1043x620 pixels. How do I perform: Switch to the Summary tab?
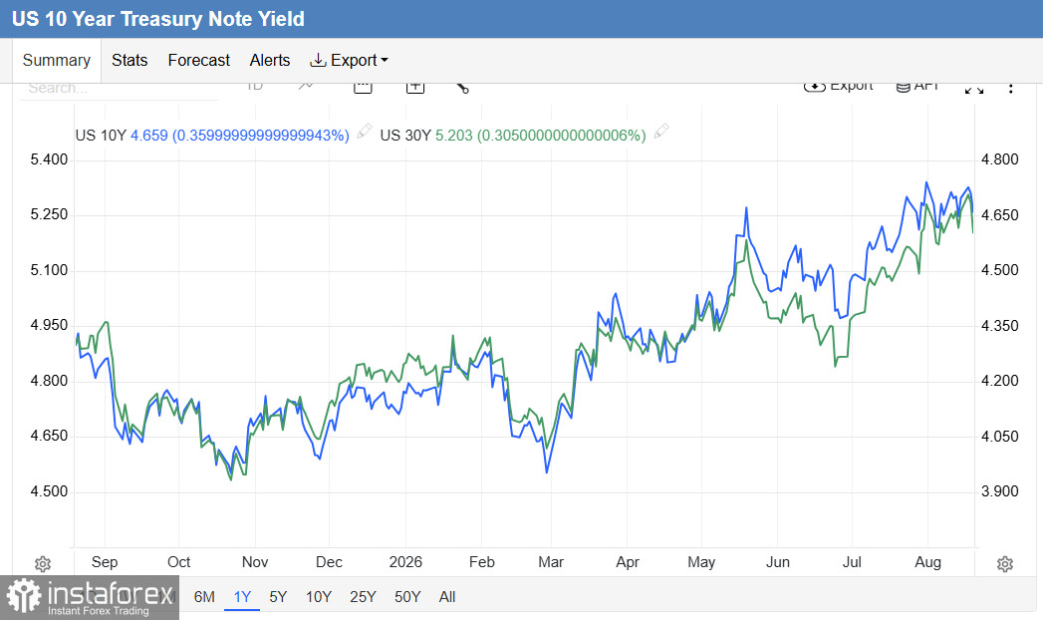57,60
